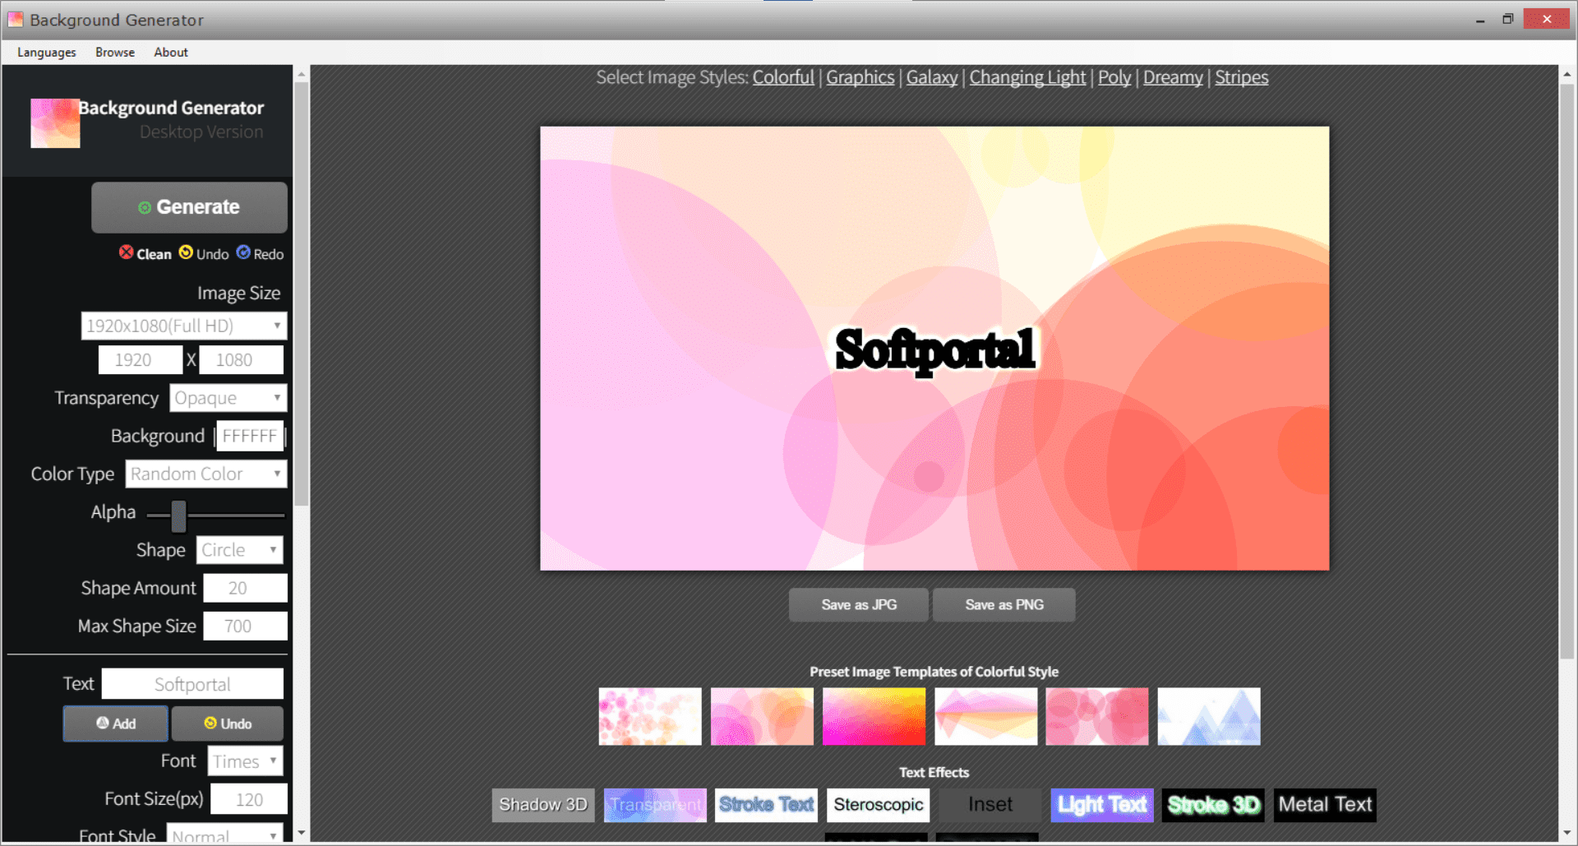Choose the blue triangles preset thumbnail

coord(1209,716)
